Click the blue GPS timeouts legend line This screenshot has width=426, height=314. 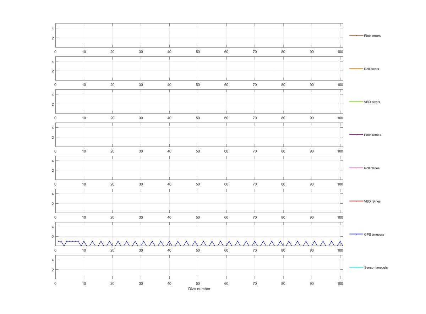356,234
